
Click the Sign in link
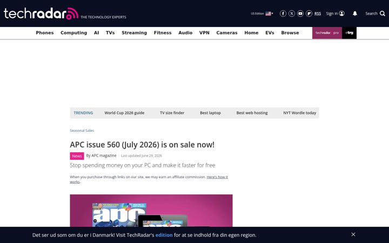(332, 13)
